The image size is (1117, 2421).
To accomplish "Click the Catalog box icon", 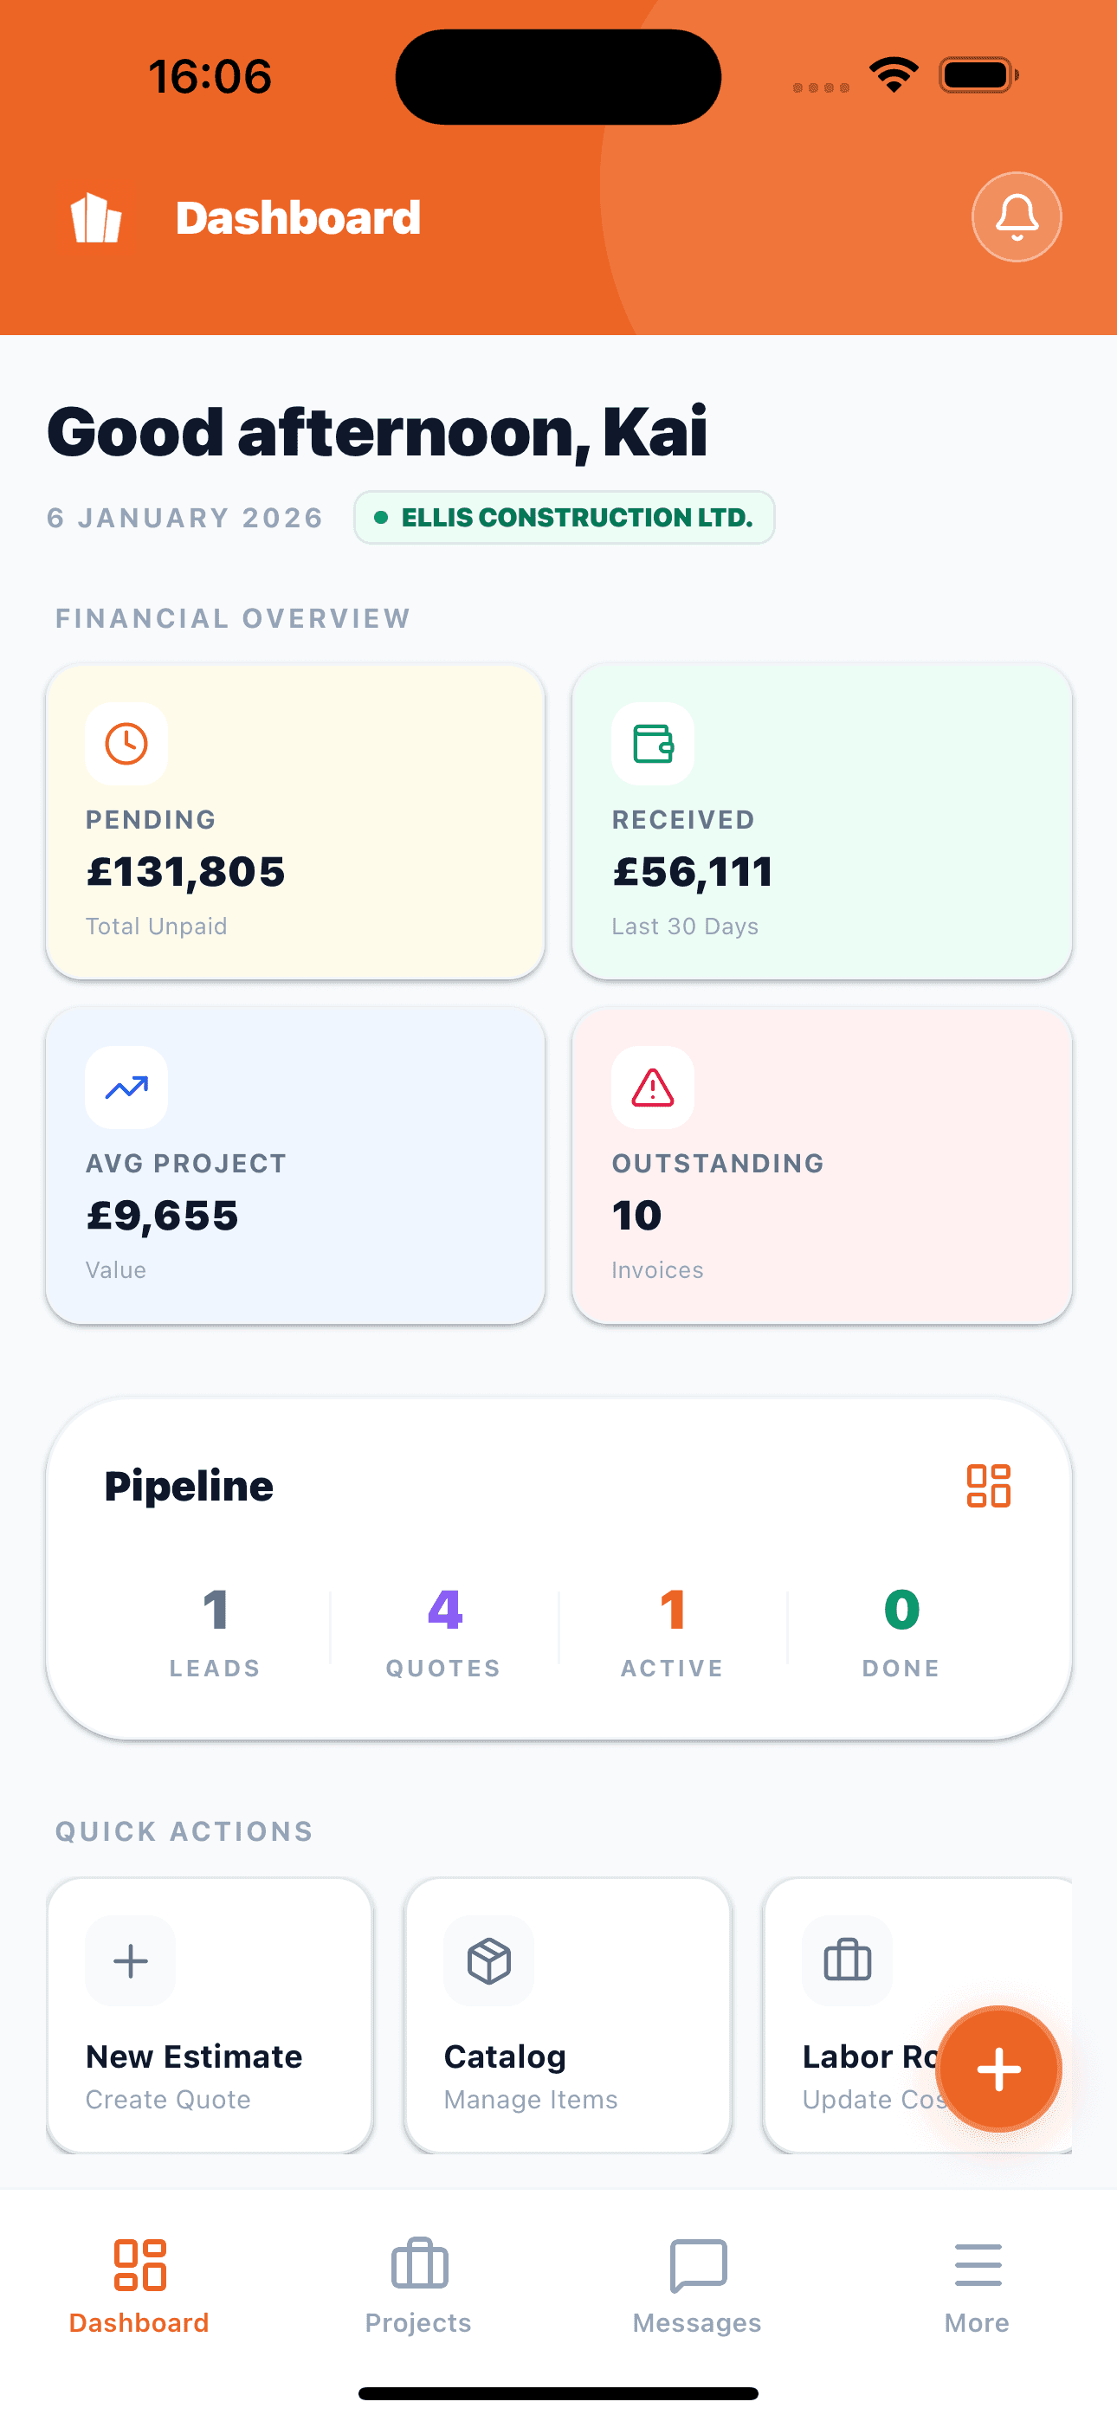I will point(488,1960).
